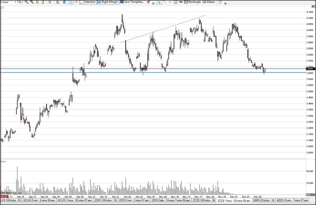
Task: Switch to ZCZ9 100 ticks tab
Action: [204, 200]
